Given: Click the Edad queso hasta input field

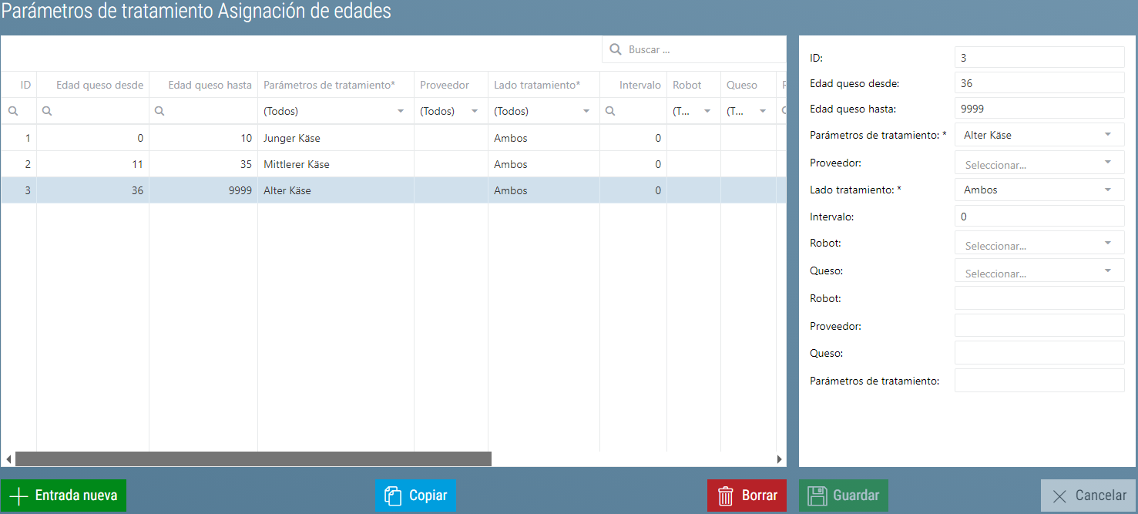Looking at the screenshot, I should click(1039, 109).
